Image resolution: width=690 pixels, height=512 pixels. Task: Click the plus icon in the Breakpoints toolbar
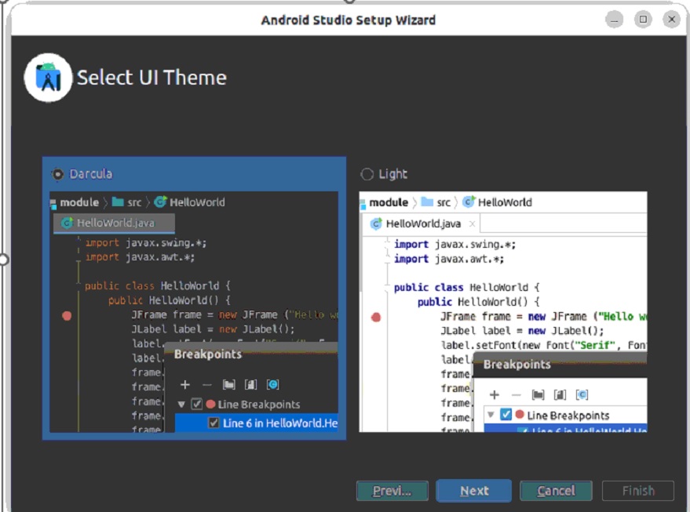pos(184,384)
